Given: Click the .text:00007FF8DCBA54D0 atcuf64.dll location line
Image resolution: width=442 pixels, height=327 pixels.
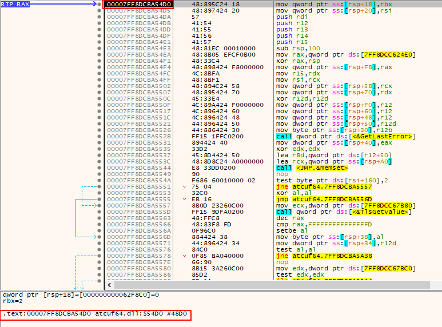Looking at the screenshot, I should (95, 313).
